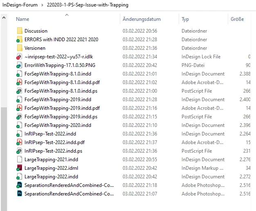256x211 pixels.
Task: Select the InRIPsep-Test-2022.indd.pdf Acrobat icon
Action: (x=20, y=142)
